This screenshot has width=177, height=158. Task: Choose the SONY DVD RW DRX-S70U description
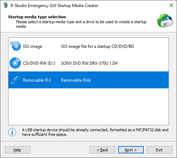[89, 63]
